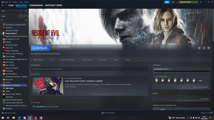Viewport: 214px width, 120px height.
Task: Click the achievements progress bar
Action: (x=181, y=71)
